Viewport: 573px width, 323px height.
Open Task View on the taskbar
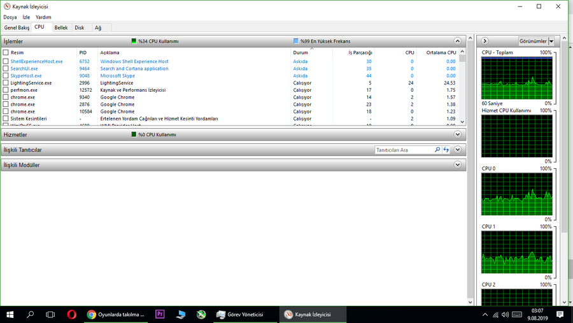[50, 314]
